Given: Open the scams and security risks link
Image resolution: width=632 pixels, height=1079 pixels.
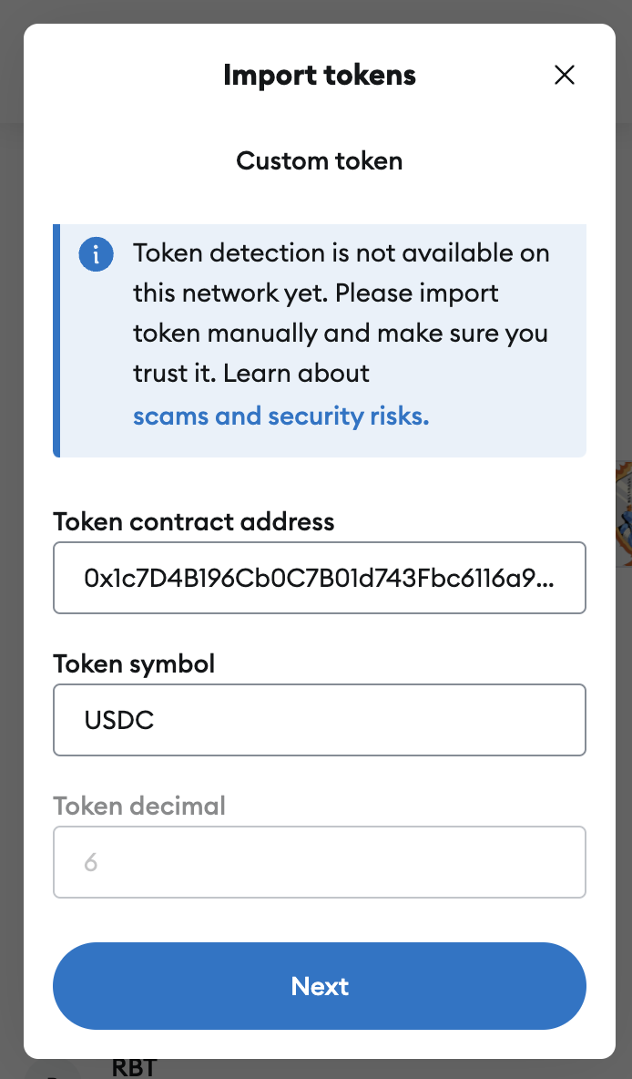Looking at the screenshot, I should click(x=280, y=416).
